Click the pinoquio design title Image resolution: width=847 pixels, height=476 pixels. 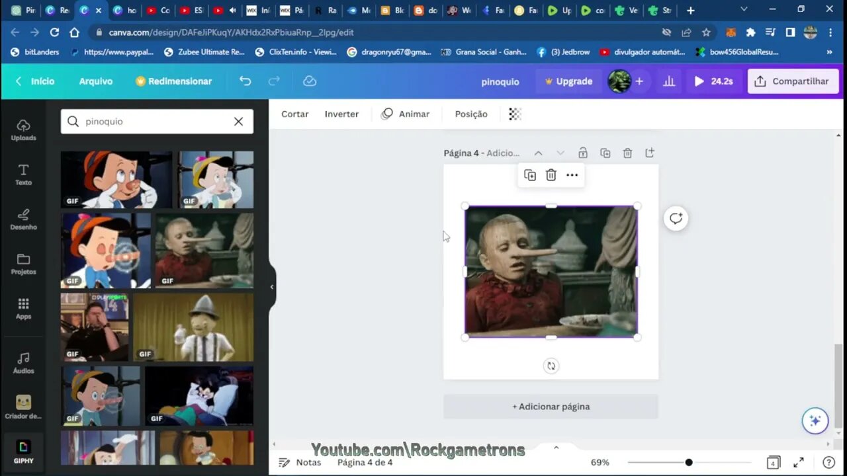click(500, 81)
